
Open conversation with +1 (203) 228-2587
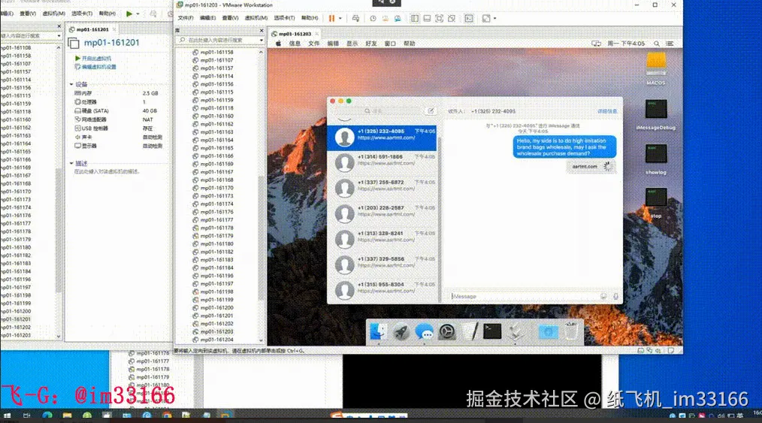[x=383, y=213]
